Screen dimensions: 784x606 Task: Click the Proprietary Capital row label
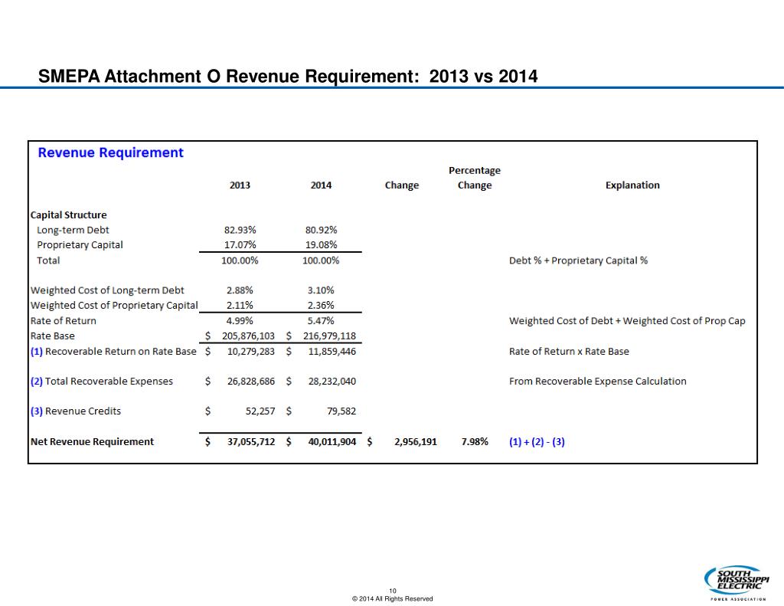coord(80,245)
